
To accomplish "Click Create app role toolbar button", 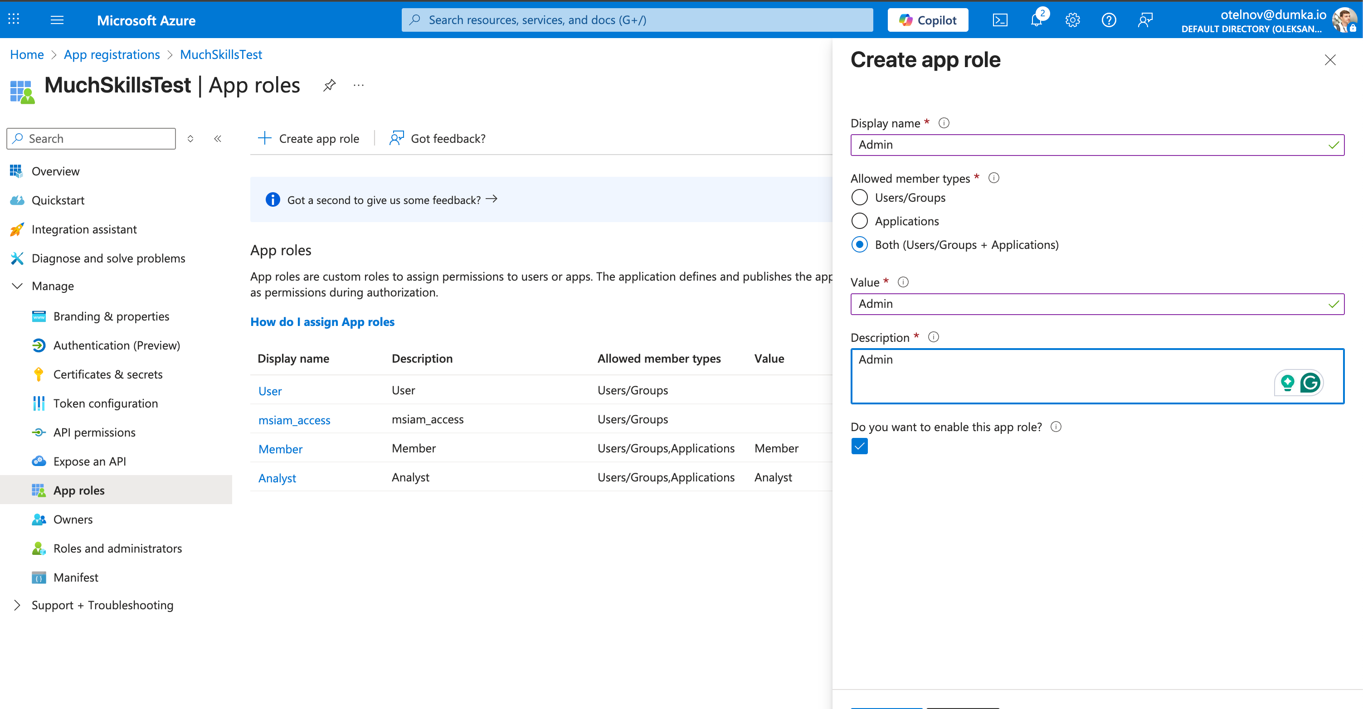I will [308, 139].
